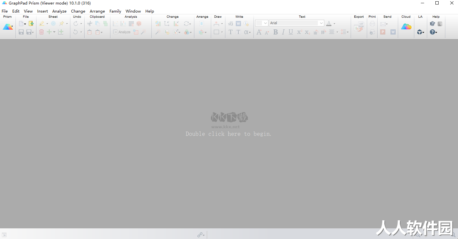Image resolution: width=458 pixels, height=239 pixels.
Task: Click the add data sets bar icon
Action: coord(167,32)
